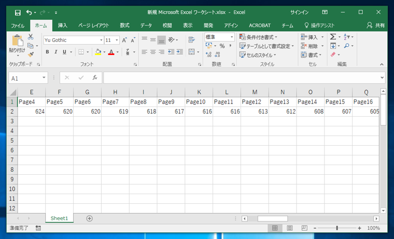Click the zoom slider handle
394x239 pixels.
pyautogui.click(x=336, y=228)
